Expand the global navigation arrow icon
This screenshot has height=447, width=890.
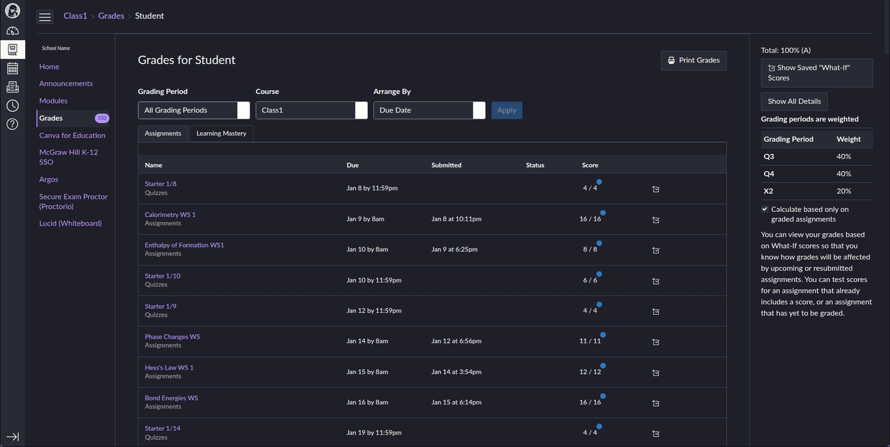tap(12, 436)
